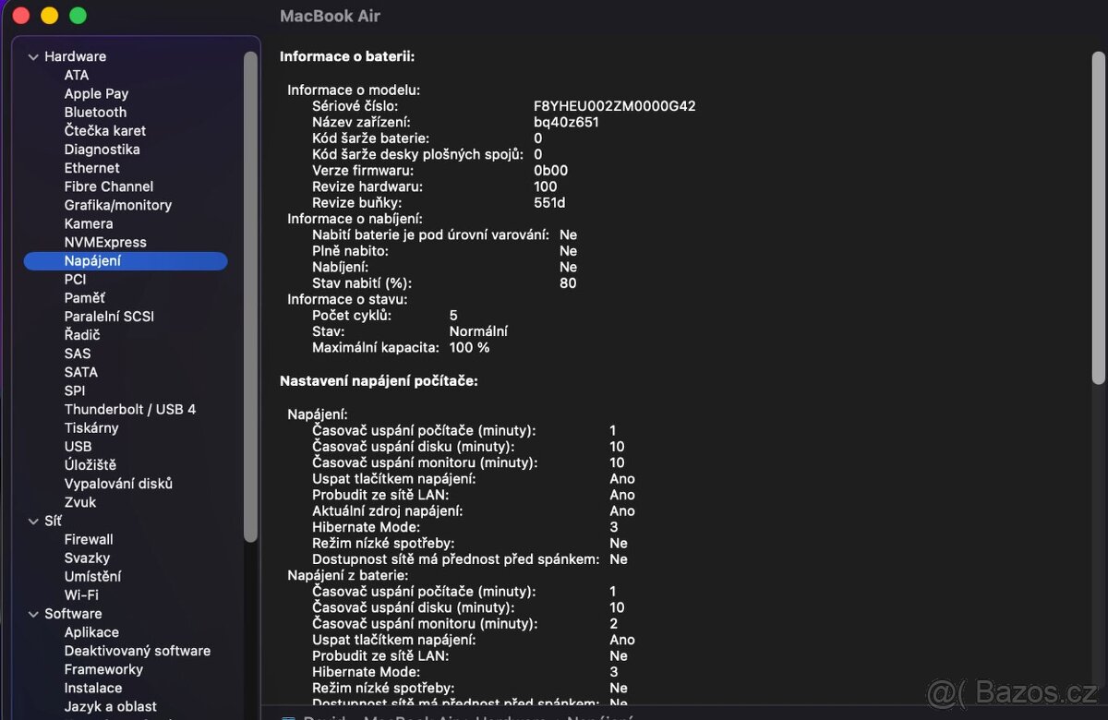This screenshot has width=1108, height=720.
Task: Select the USB entry
Action: pyautogui.click(x=78, y=447)
